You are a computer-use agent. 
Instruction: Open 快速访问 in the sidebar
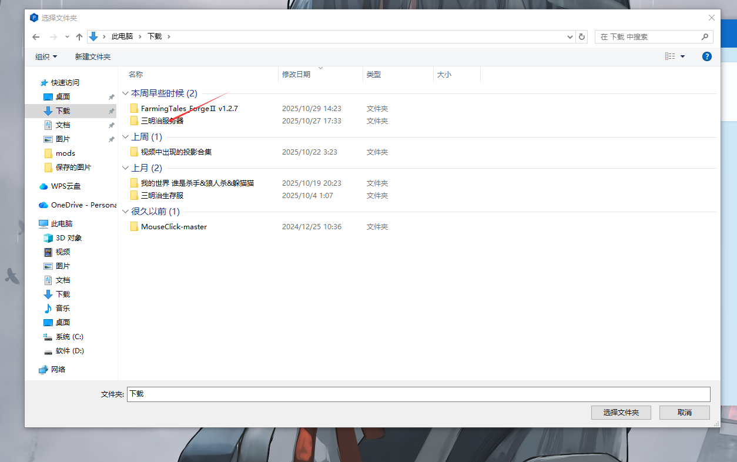pos(65,82)
